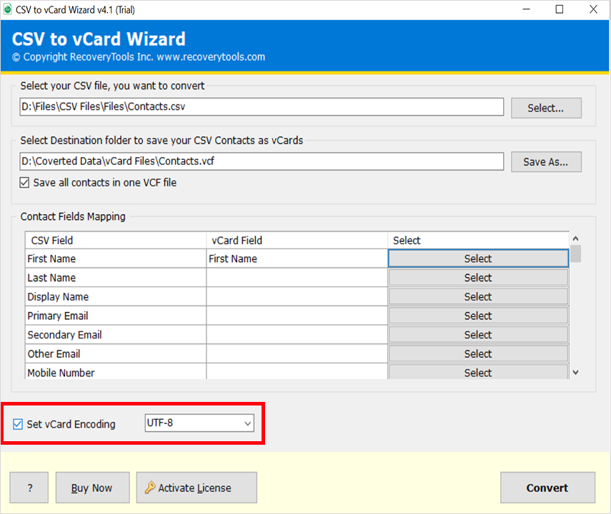Viewport: 611px width, 514px height.
Task: Click the Last Name CSV field cell
Action: pos(116,278)
